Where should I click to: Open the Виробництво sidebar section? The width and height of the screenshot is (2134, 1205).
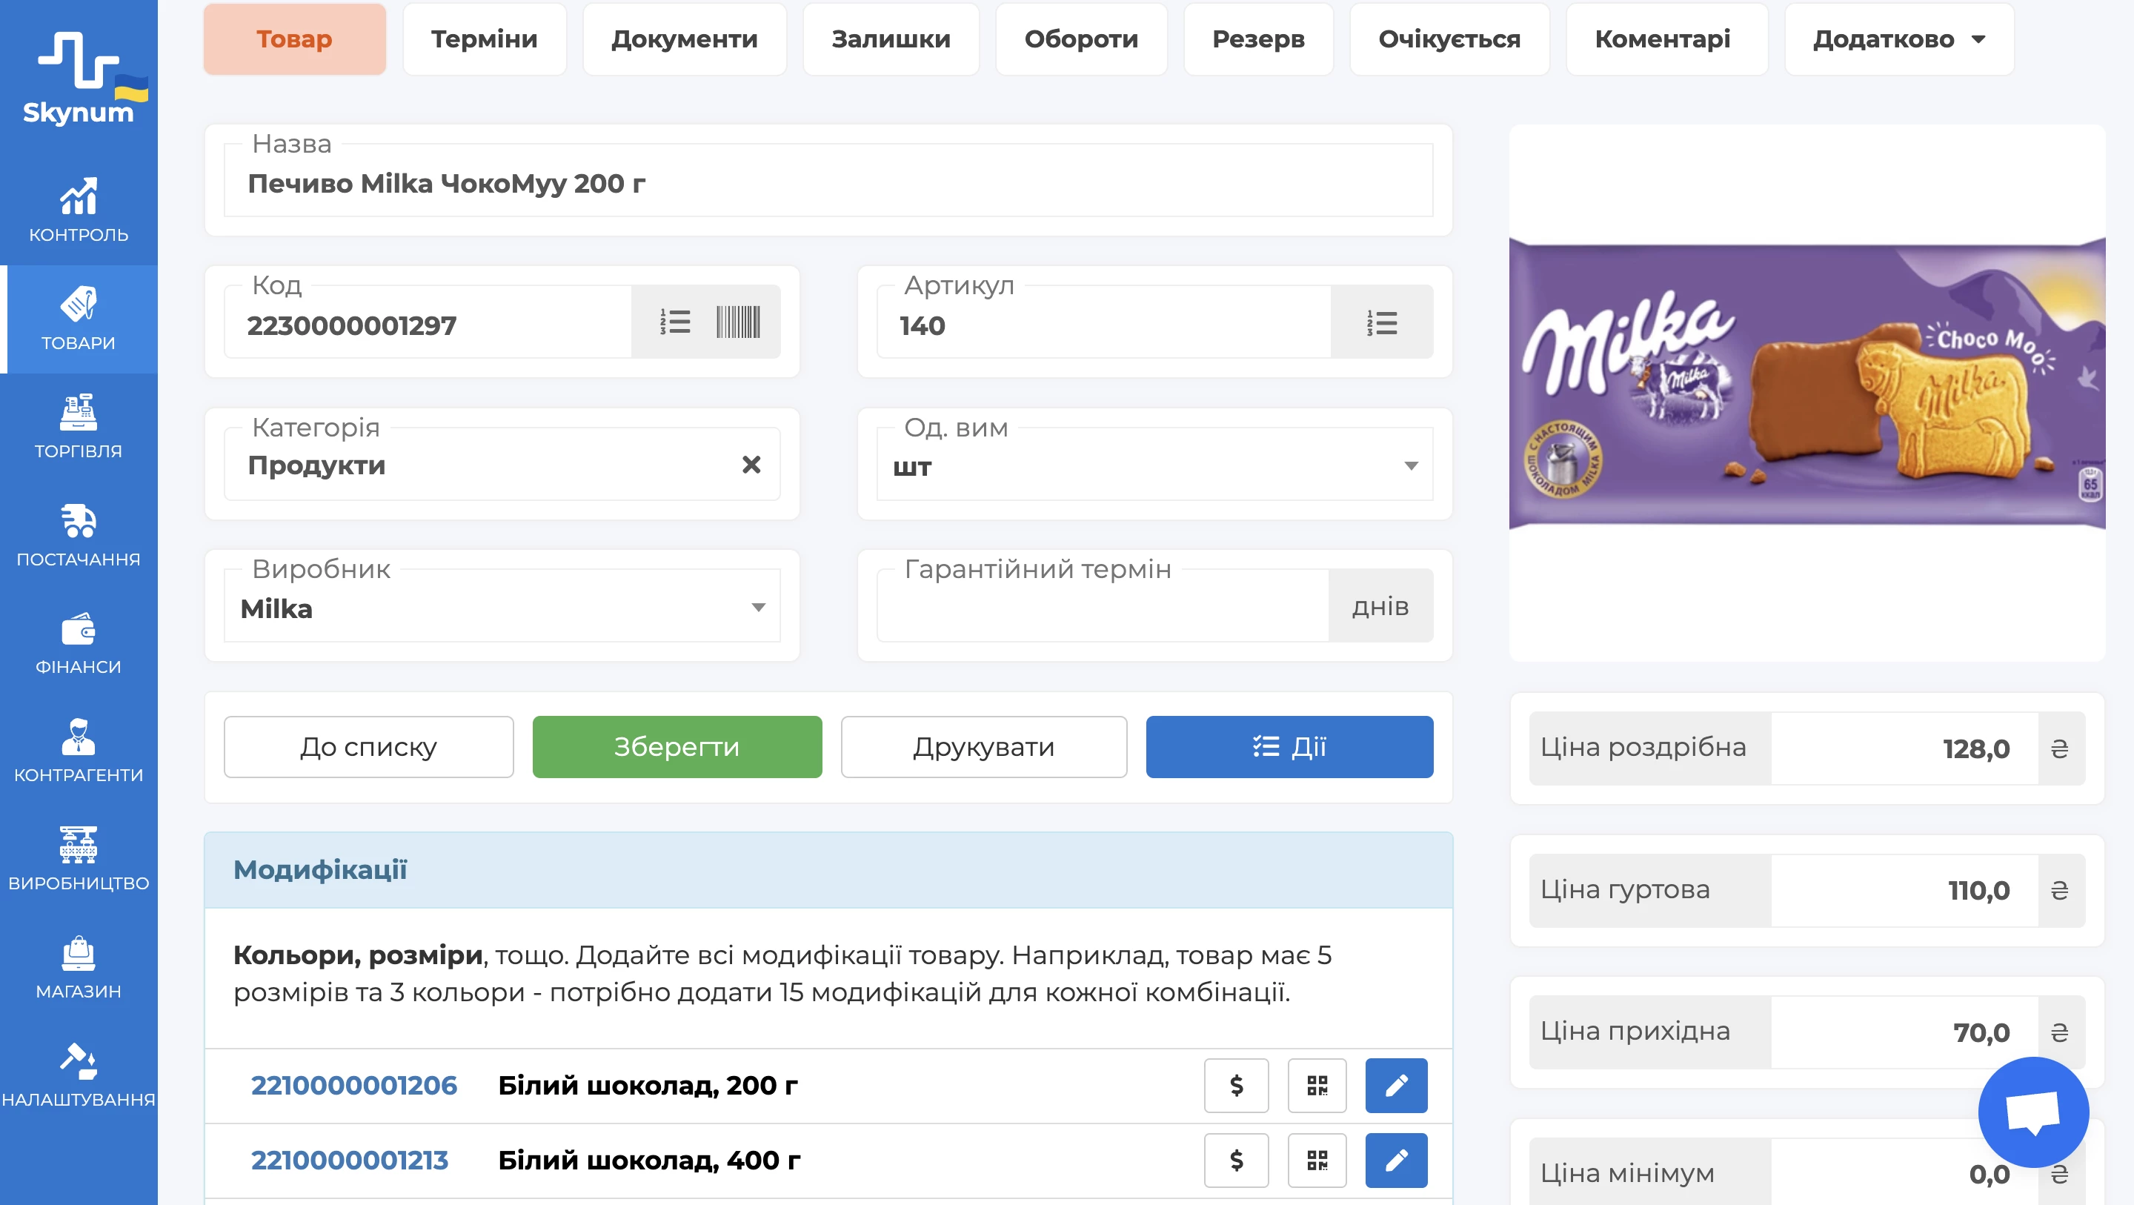[x=79, y=860]
